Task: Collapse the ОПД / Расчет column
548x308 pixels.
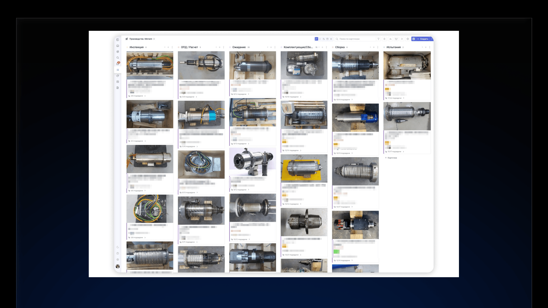Action: tap(216, 47)
